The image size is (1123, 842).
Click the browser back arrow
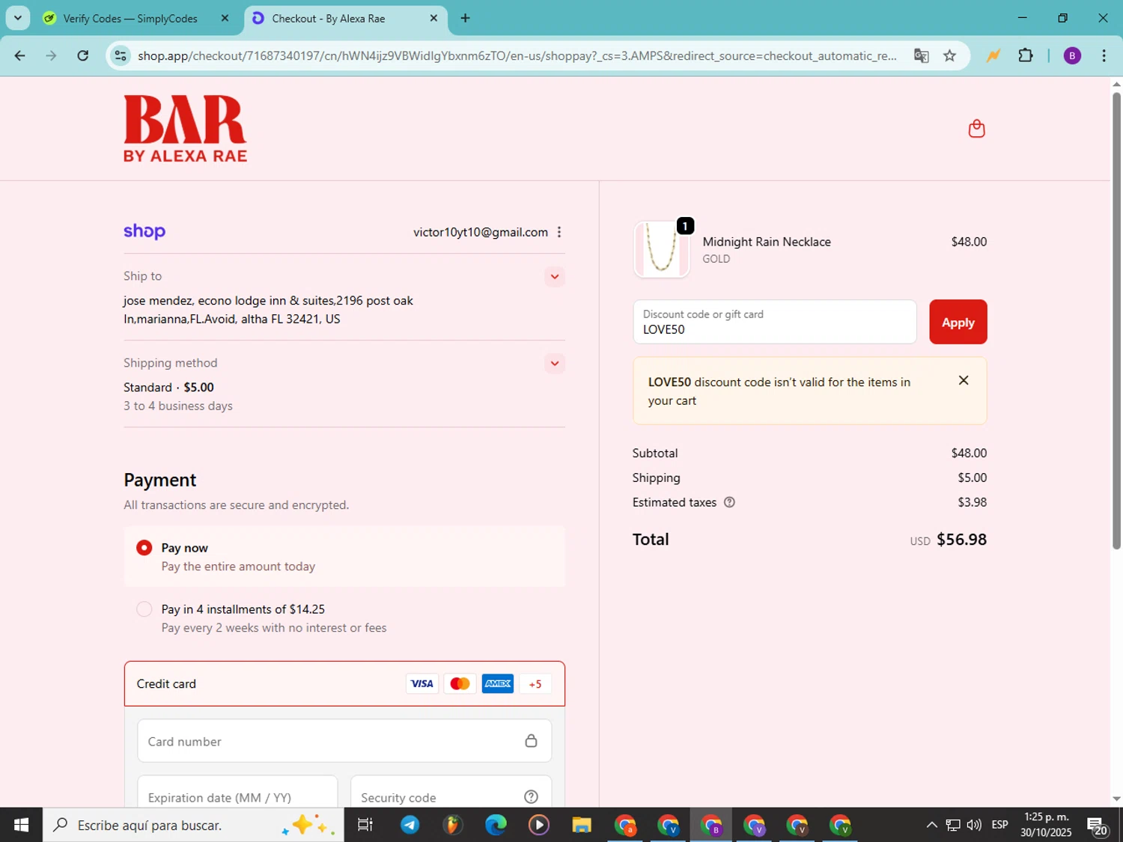[19, 55]
